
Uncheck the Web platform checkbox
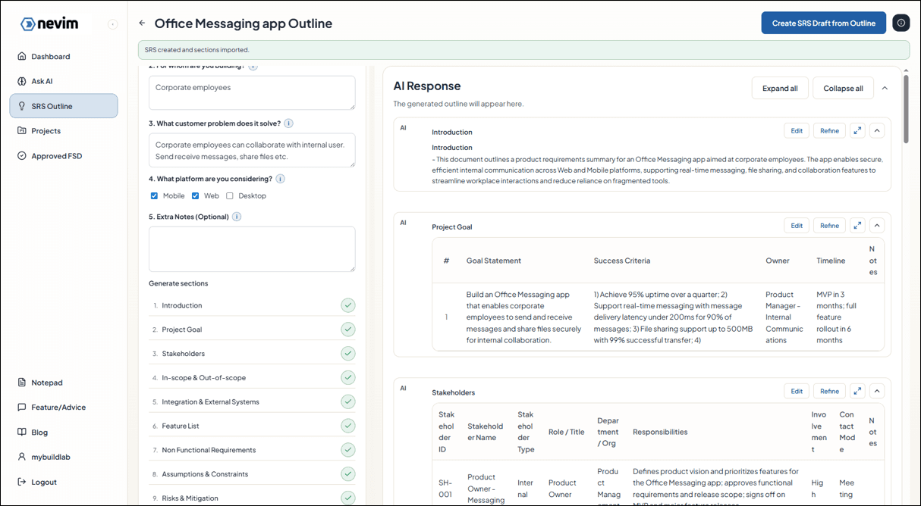coord(195,196)
